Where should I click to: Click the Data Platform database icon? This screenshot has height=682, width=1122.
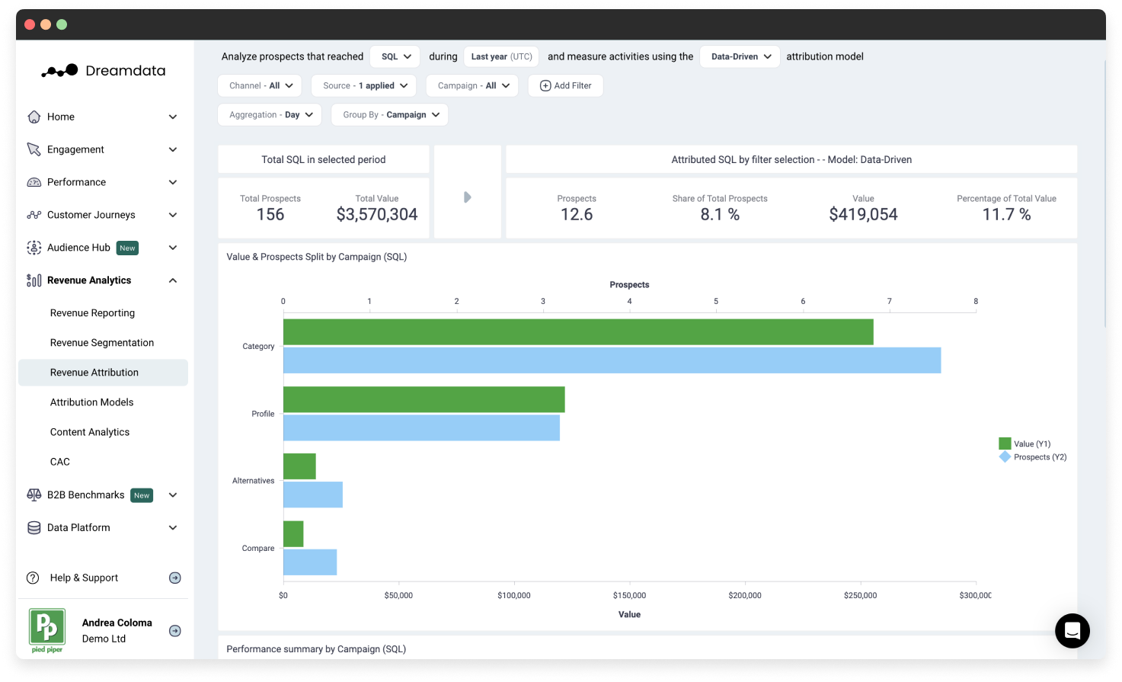pyautogui.click(x=34, y=527)
